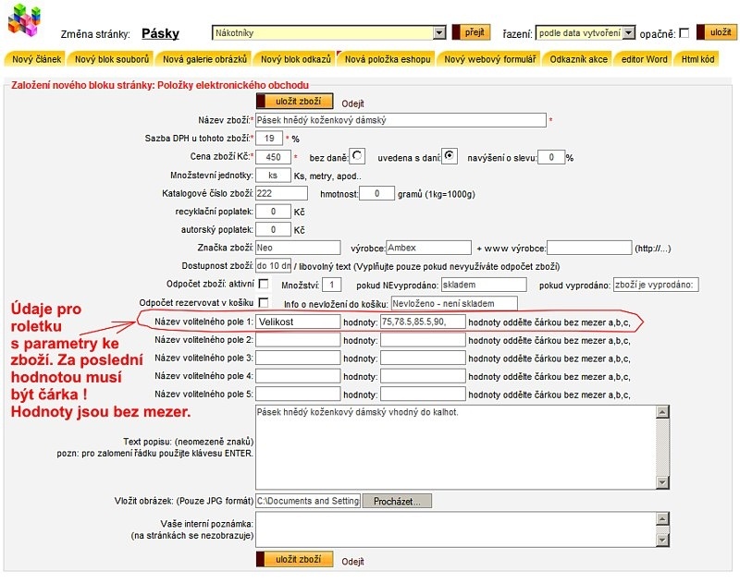The width and height of the screenshot is (740, 583).
Task: Click the 'Info o nevložení do košíku' field
Action: (454, 304)
